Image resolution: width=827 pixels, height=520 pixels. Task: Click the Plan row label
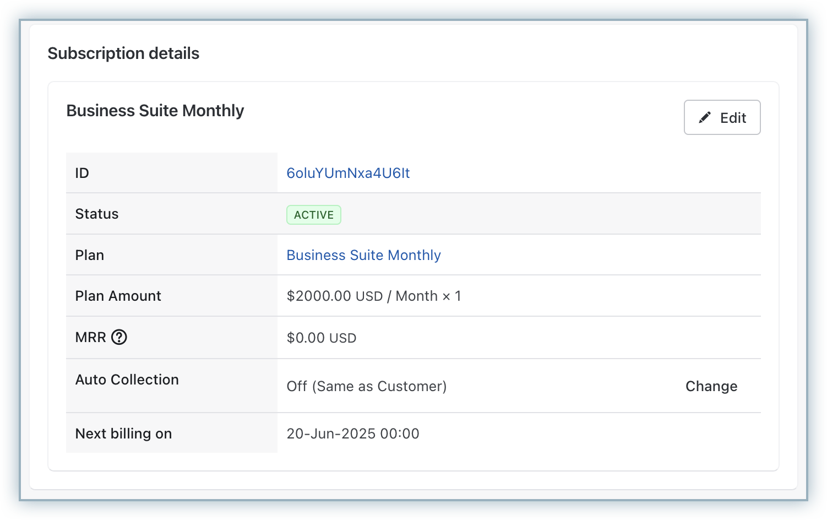[x=90, y=255]
